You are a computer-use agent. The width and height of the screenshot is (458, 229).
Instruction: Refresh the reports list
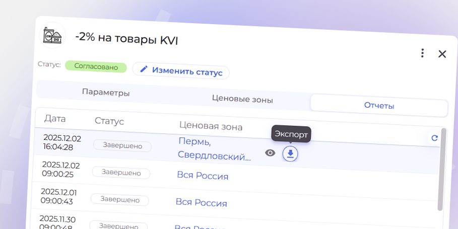pos(434,138)
